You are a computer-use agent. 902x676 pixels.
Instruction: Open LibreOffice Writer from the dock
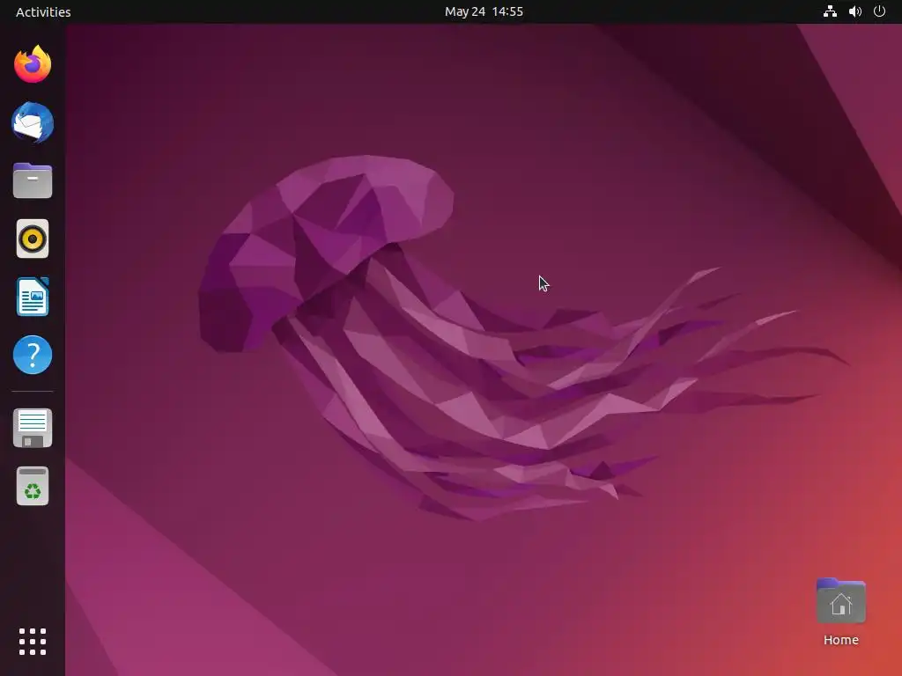pos(33,297)
